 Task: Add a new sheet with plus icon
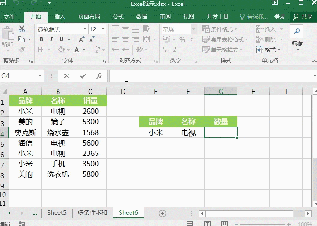pos(163,213)
